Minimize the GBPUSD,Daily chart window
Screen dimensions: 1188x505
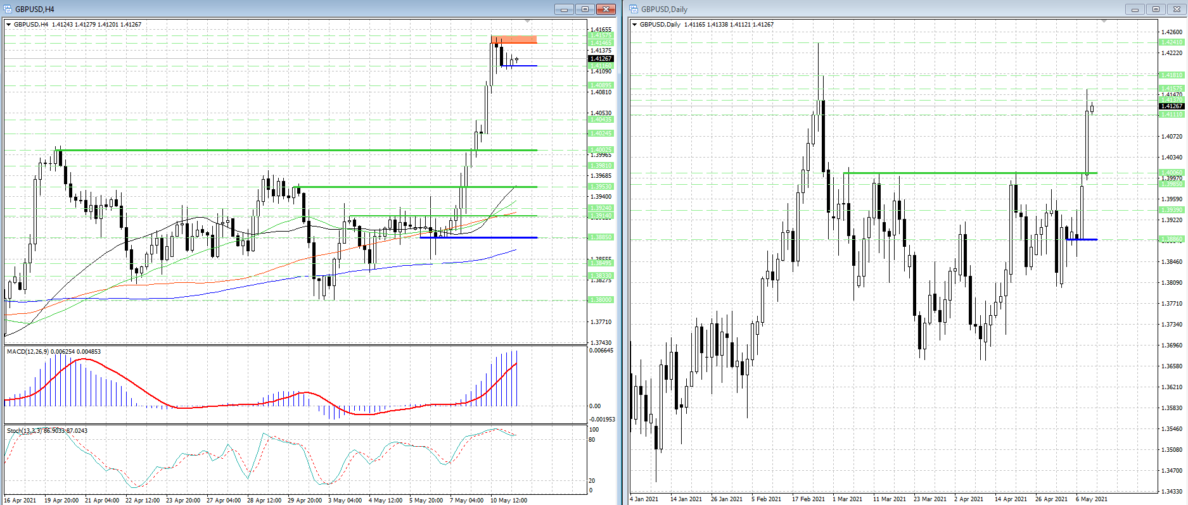click(x=1135, y=9)
